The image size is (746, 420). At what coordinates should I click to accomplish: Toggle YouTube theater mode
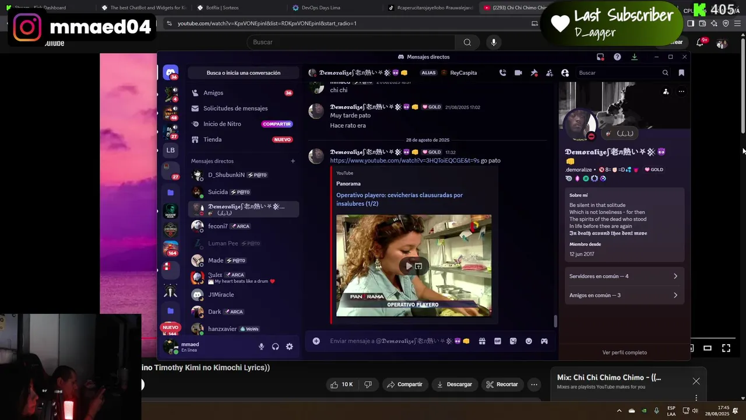click(708, 348)
